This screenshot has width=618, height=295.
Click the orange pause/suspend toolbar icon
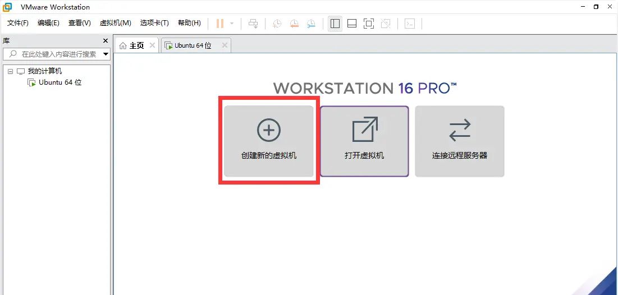point(220,24)
